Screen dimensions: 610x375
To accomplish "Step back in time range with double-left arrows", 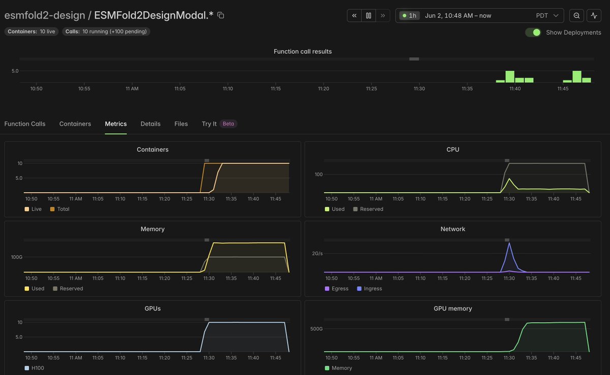I will (x=354, y=16).
